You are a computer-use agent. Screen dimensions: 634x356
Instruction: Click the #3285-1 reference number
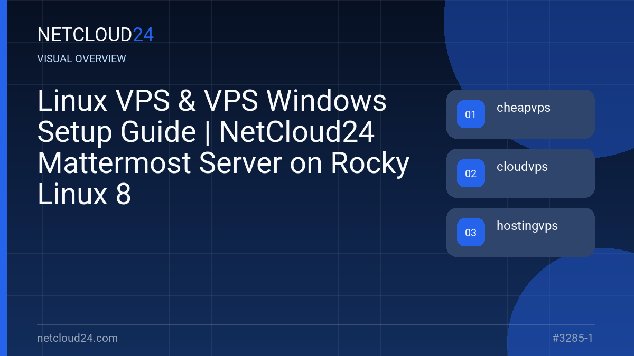[573, 338]
